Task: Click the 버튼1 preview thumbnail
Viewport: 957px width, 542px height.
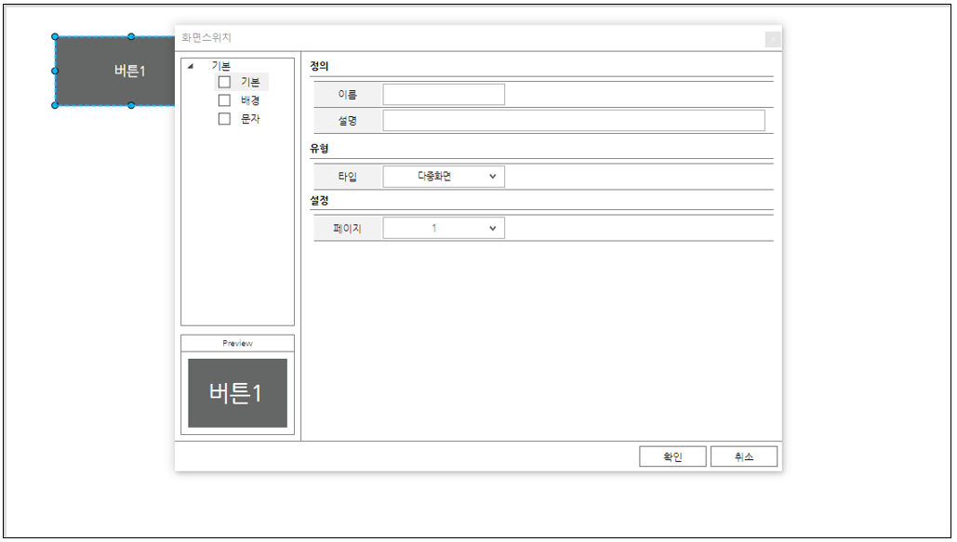Action: [237, 393]
